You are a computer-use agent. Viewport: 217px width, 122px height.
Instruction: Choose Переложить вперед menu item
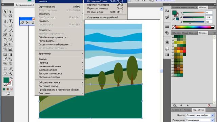click(x=105, y=5)
